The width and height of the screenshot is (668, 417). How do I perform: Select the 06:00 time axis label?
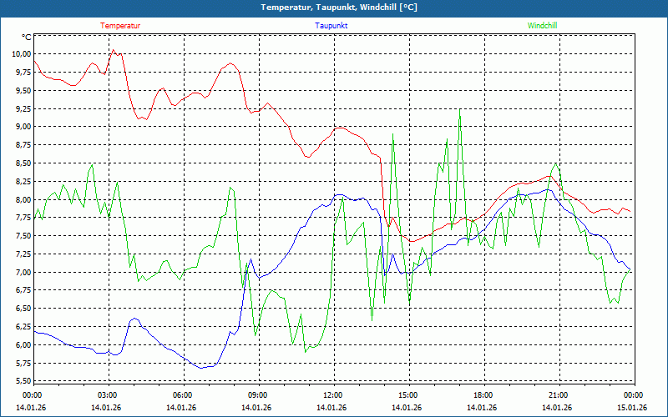[183, 395]
